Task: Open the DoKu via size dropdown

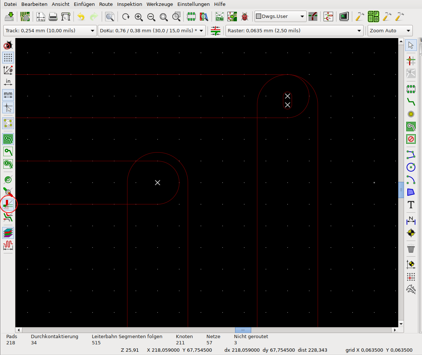Action: tap(152, 31)
